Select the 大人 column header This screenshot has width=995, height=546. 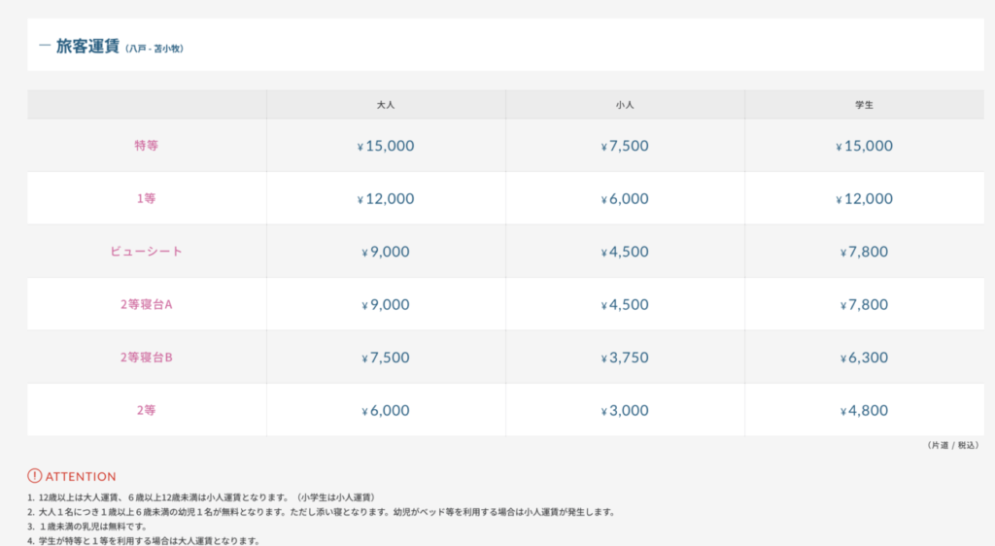coord(386,105)
